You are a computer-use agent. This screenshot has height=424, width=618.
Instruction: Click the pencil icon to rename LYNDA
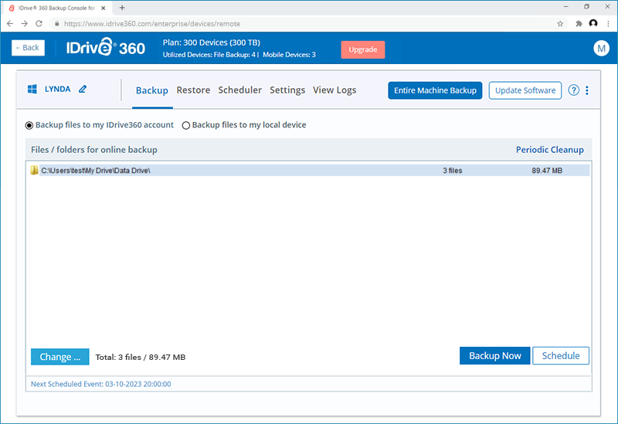(83, 89)
